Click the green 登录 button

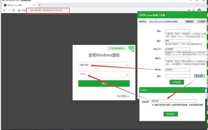tap(104, 83)
